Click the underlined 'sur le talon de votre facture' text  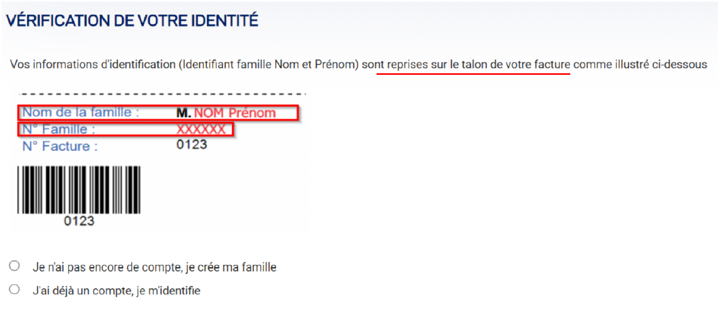point(500,65)
